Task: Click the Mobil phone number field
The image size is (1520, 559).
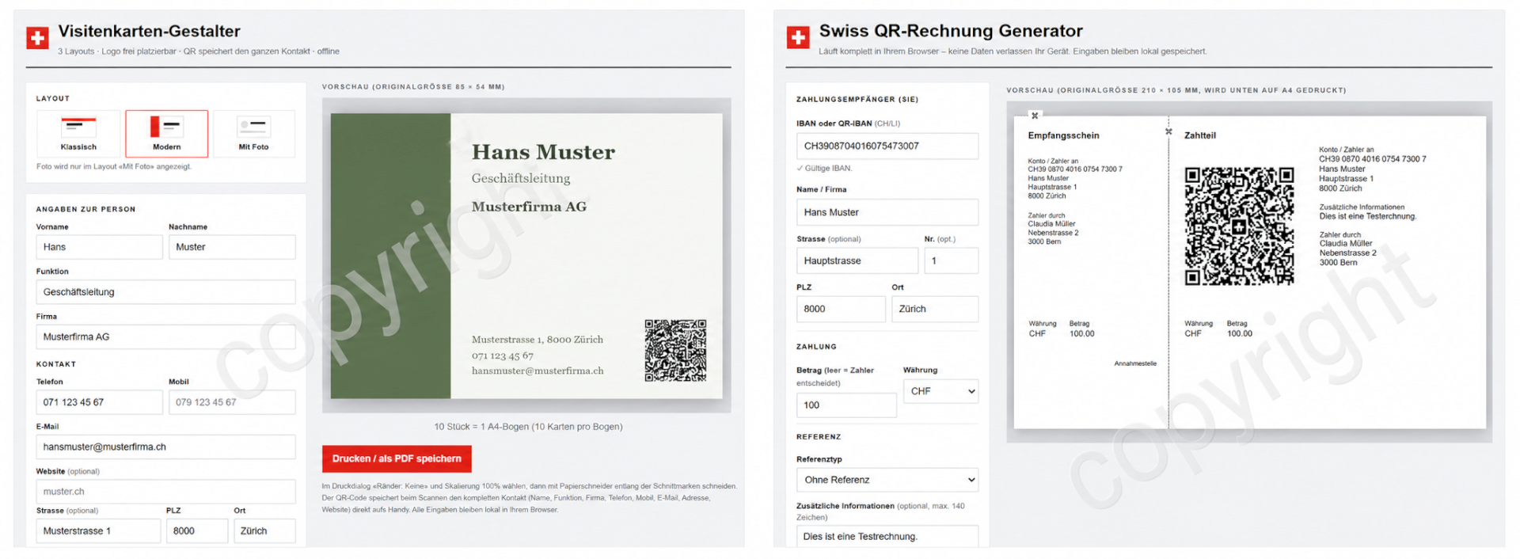Action: tap(232, 402)
